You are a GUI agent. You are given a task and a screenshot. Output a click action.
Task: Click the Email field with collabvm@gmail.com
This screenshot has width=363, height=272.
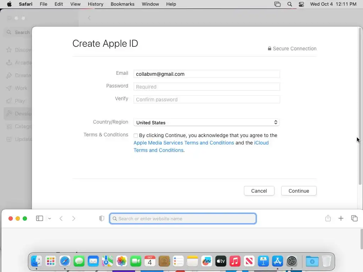pyautogui.click(x=207, y=74)
